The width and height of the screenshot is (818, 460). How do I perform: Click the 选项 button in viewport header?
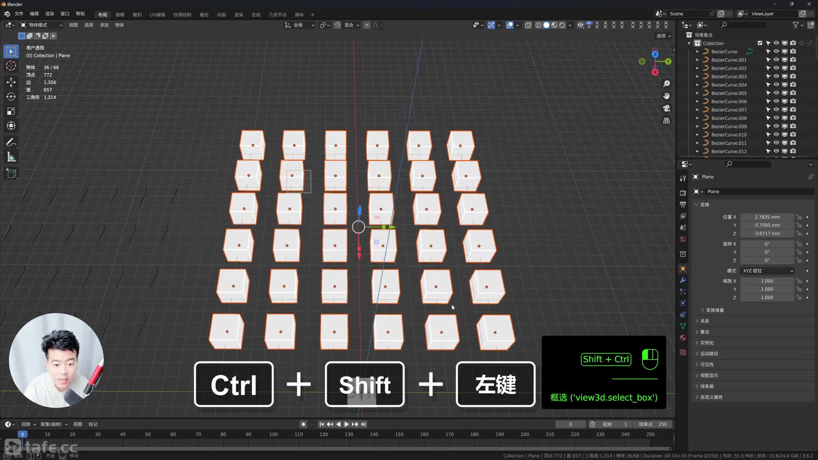tap(663, 36)
